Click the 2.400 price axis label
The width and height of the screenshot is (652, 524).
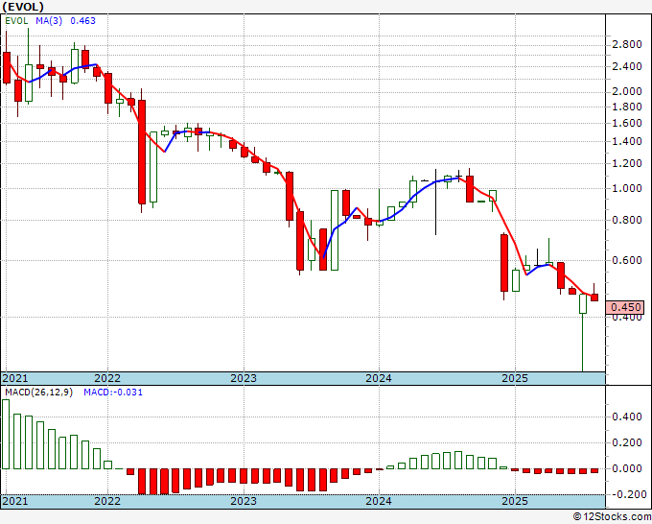click(x=627, y=66)
